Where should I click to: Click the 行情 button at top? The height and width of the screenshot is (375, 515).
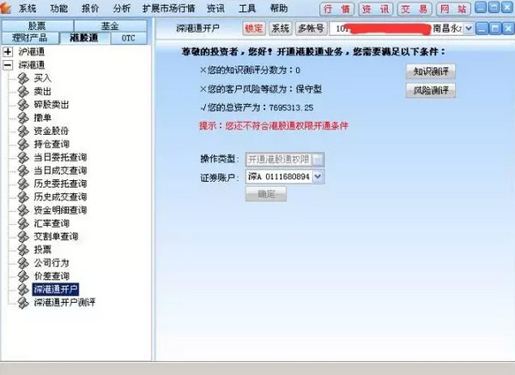pyautogui.click(x=336, y=9)
